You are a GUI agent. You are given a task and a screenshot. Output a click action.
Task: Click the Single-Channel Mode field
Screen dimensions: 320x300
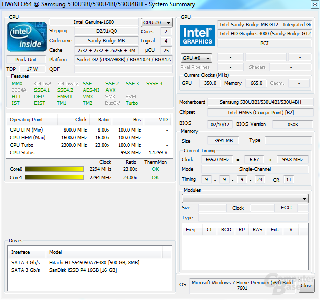(255, 169)
